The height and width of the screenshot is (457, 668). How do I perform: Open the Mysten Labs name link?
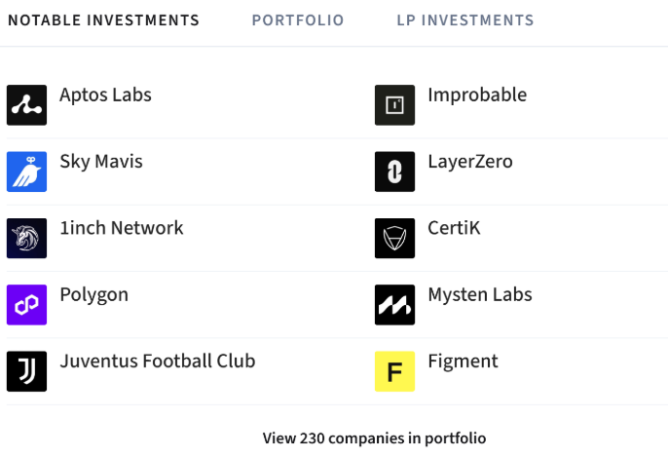(480, 294)
